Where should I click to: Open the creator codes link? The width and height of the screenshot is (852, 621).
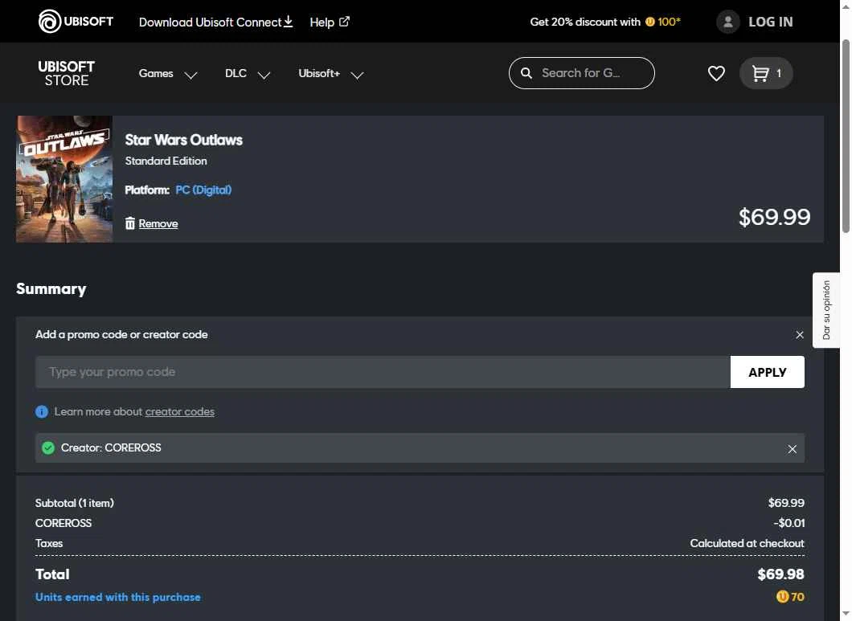(180, 412)
